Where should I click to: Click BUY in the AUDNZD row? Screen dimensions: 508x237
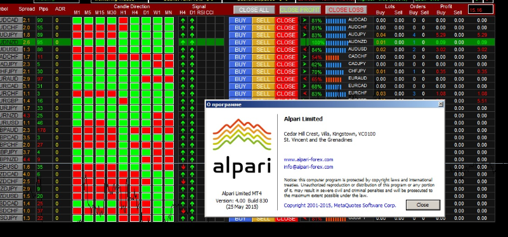point(240,42)
